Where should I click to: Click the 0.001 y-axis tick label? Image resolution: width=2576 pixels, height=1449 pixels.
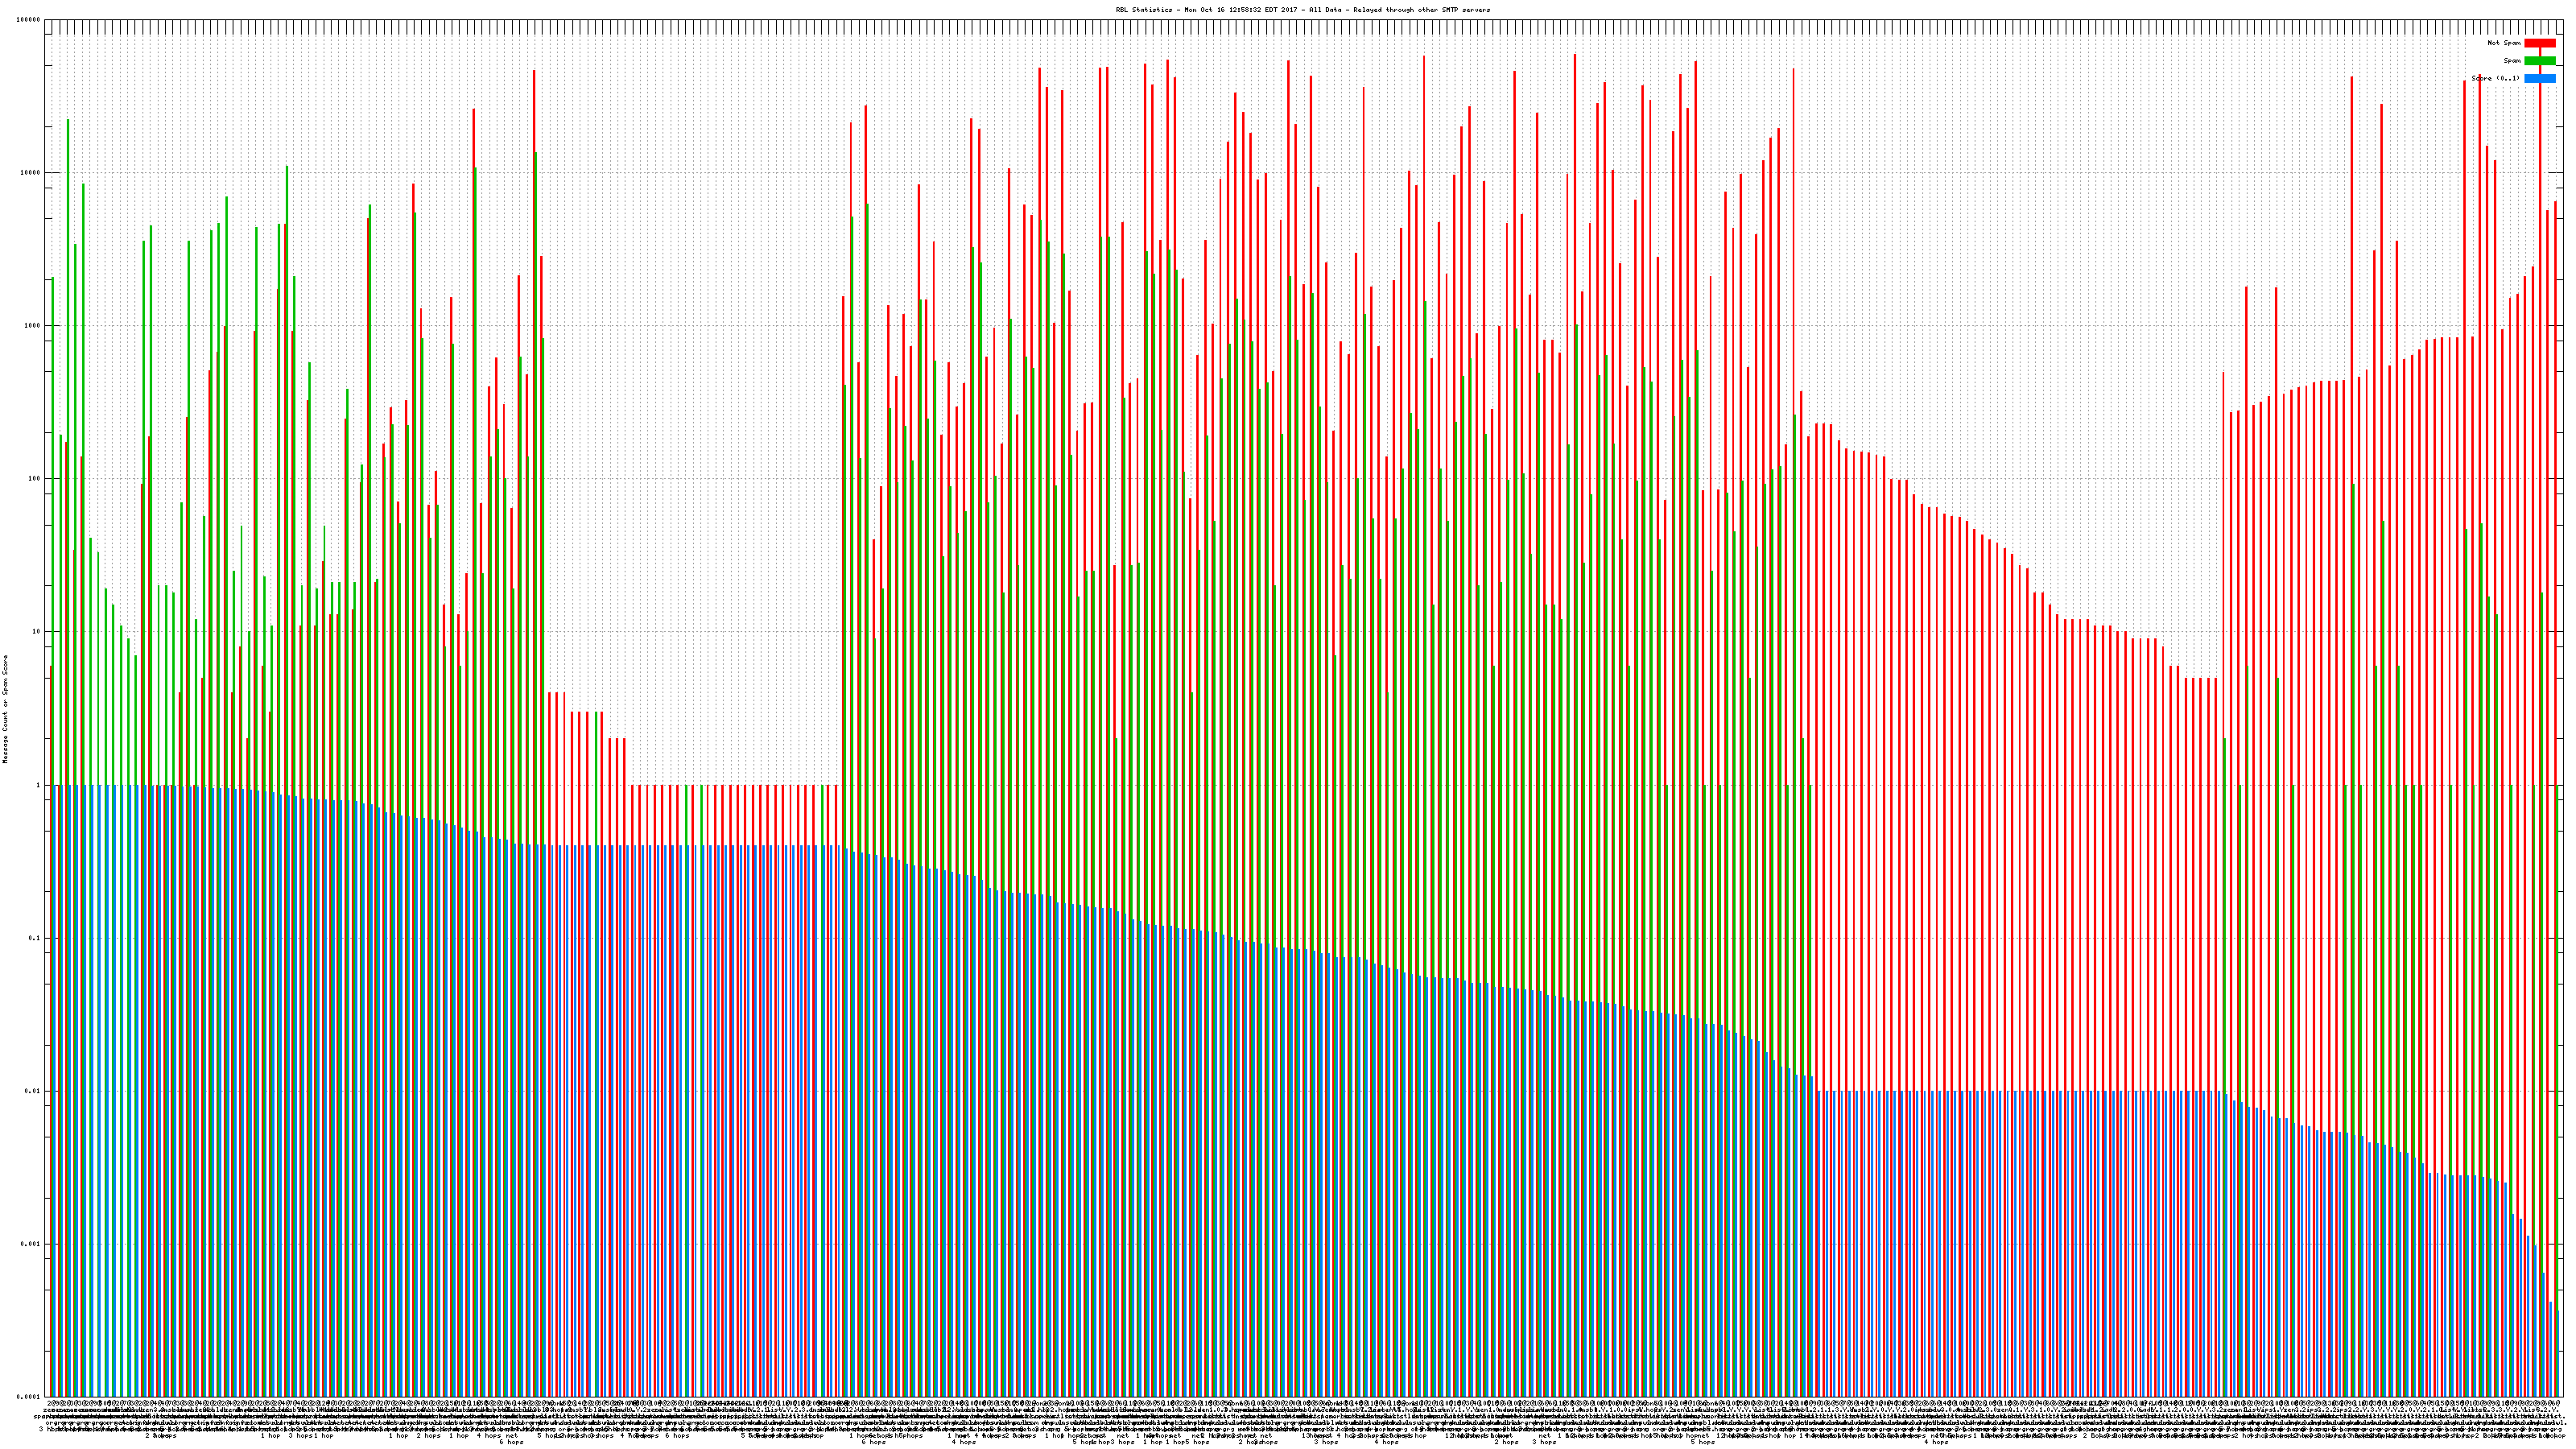pos(31,1244)
